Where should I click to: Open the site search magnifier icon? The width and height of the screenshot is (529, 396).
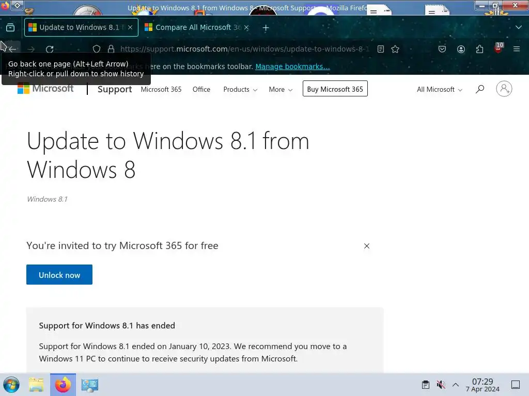(480, 89)
